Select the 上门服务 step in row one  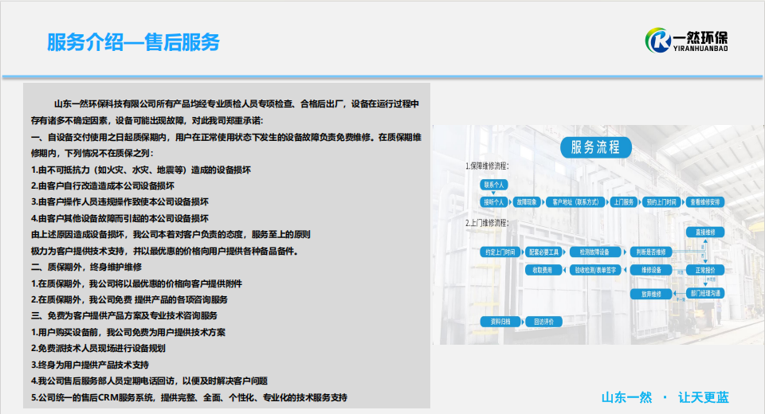(623, 202)
